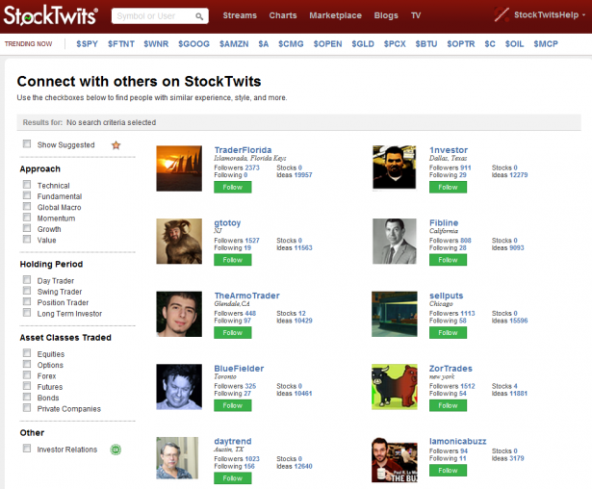Open the sellputs profile name link
Viewport: 592px width, 489px height.
446,296
